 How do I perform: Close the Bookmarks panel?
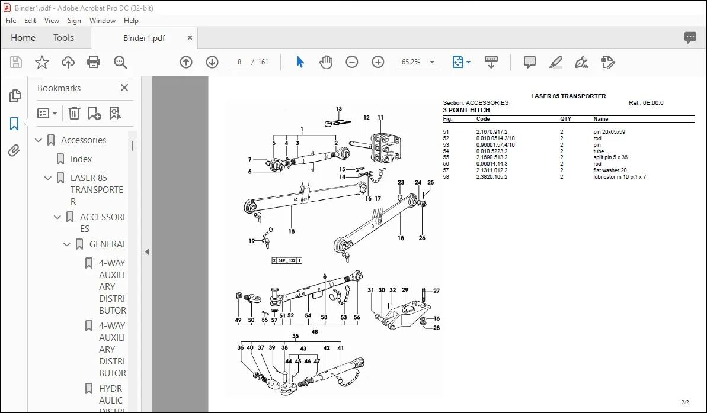(x=124, y=88)
